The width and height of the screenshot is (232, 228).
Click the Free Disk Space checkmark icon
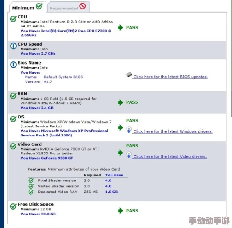click(13, 206)
